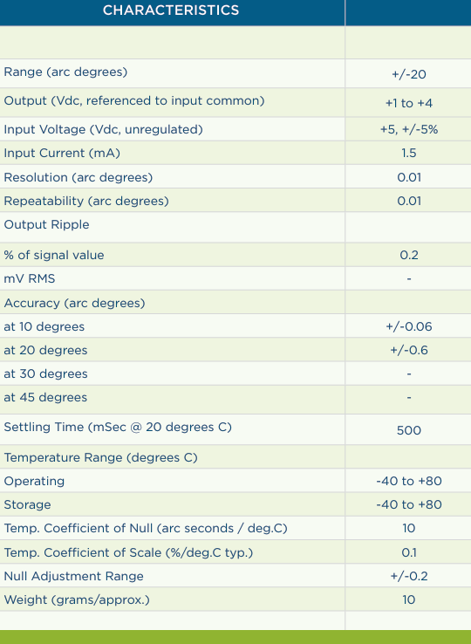
Task: Click the CHARACTERISTICS column header
Action: pos(171,10)
